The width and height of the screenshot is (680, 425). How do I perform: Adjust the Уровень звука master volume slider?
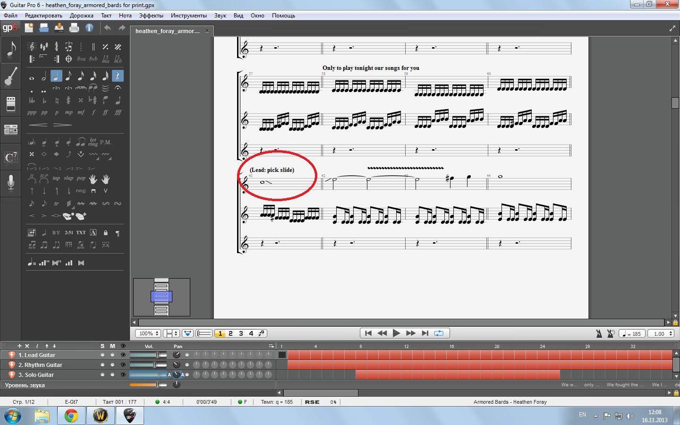pyautogui.click(x=148, y=385)
